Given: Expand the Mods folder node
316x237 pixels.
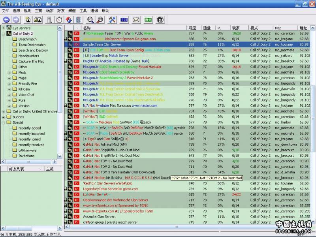Looking at the screenshot, I should click(x=9, y=73).
